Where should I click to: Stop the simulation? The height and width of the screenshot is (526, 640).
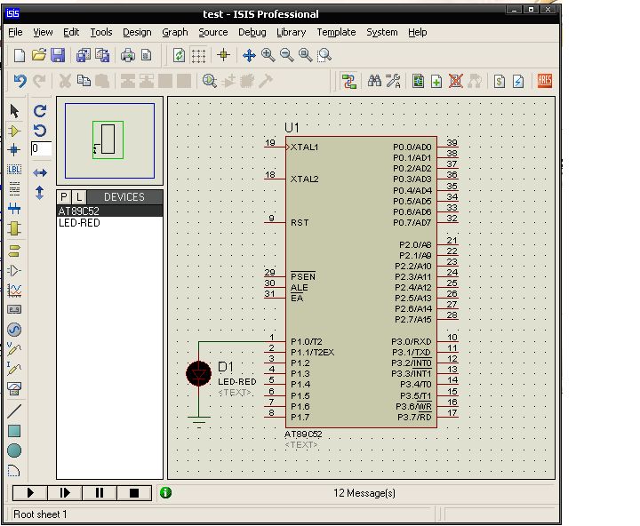134,493
